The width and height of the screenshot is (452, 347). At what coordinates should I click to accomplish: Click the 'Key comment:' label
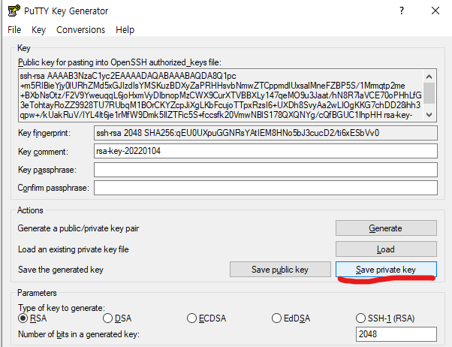43,152
